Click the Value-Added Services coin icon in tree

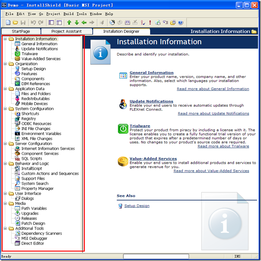tap(17, 59)
